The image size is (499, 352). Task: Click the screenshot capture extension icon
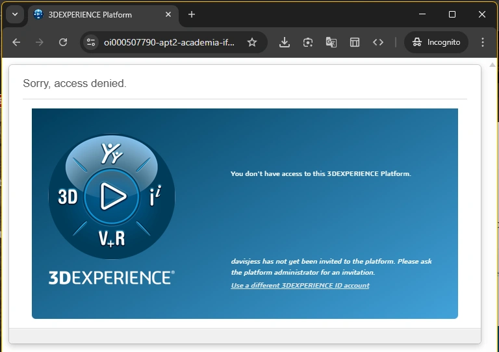click(x=308, y=42)
